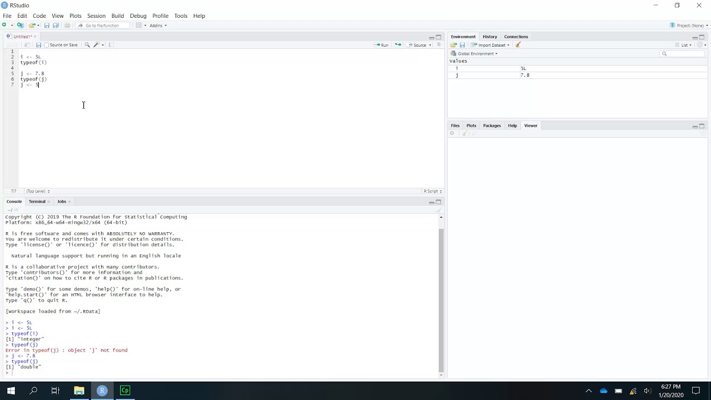Open the List view dropdown
This screenshot has width=711, height=400.
684,45
